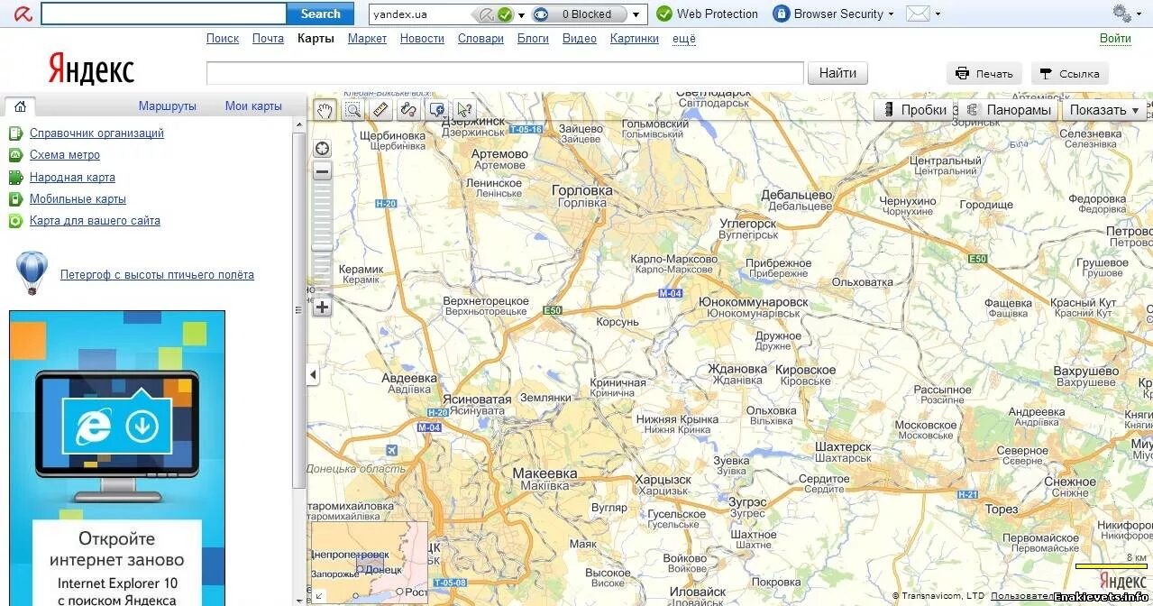Click the '0 Blocked' trackers pill

[580, 14]
